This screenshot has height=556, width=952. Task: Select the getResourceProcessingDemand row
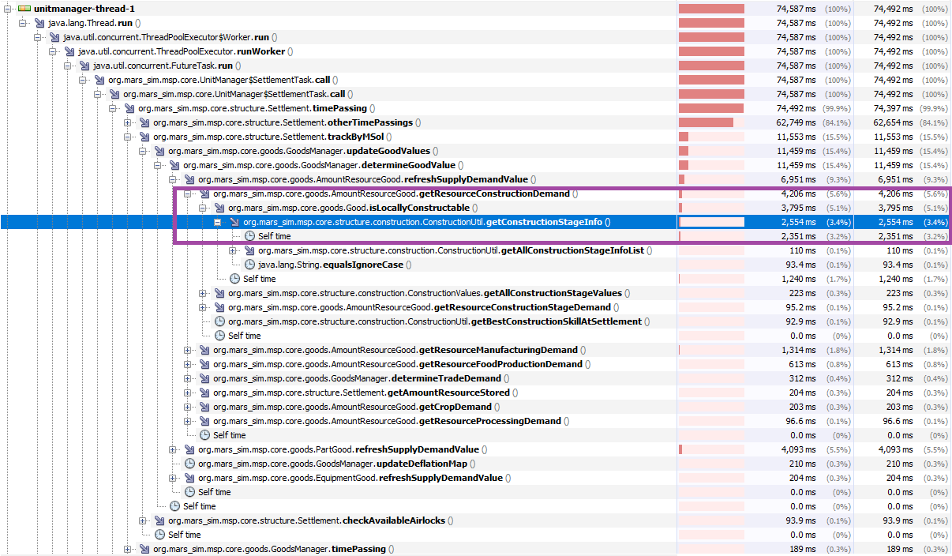coord(390,421)
